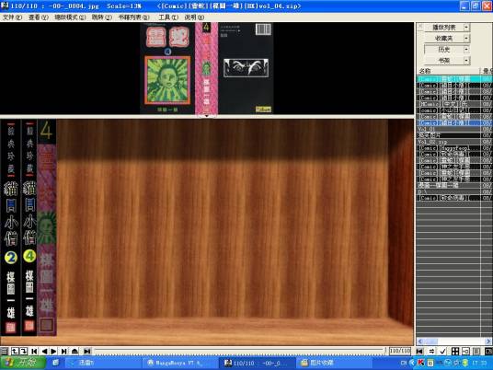
Task: Switch to the 图片收藏 taskbar window
Action: (334, 363)
